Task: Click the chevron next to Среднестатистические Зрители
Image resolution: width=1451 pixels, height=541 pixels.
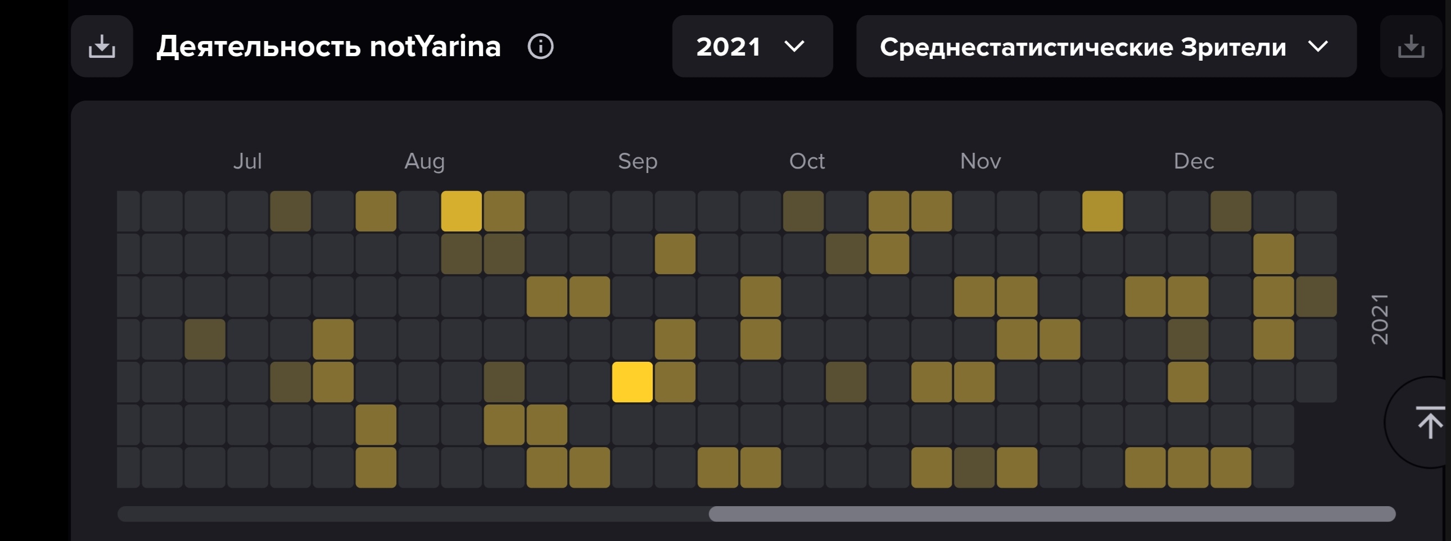Action: (x=1318, y=46)
